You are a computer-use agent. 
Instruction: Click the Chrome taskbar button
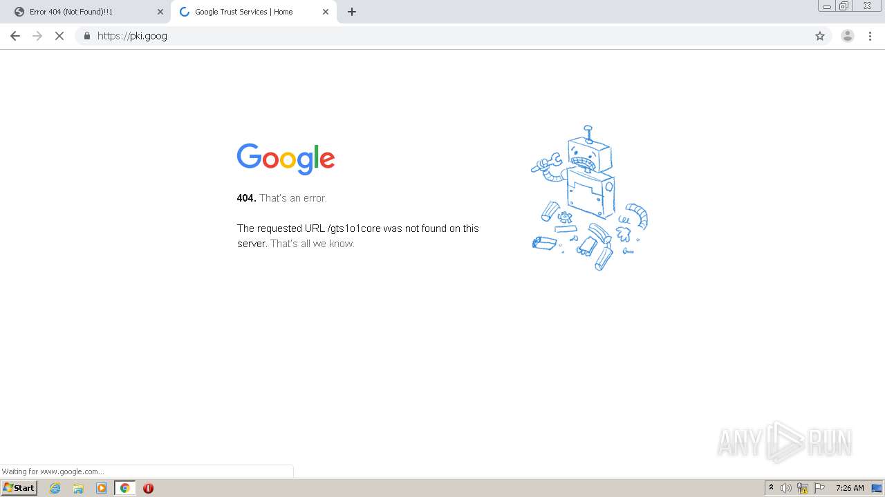click(124, 488)
